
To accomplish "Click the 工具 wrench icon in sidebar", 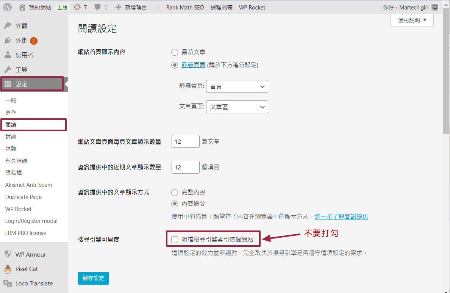I will coord(8,70).
